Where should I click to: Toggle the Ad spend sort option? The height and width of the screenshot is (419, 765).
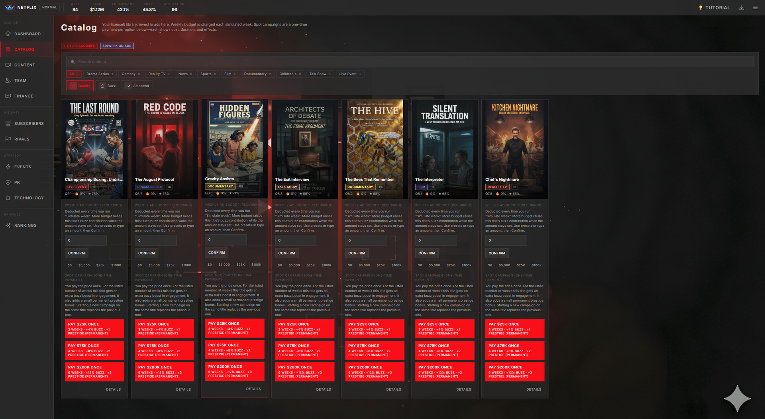137,86
